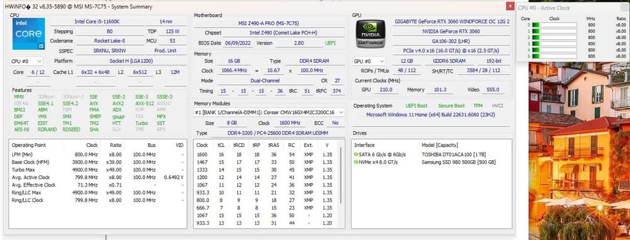
Task: Click the DDR4 SDRAM memory type value
Action: 314,61
